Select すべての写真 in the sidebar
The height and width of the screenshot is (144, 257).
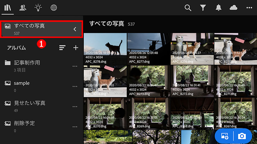coord(41,29)
